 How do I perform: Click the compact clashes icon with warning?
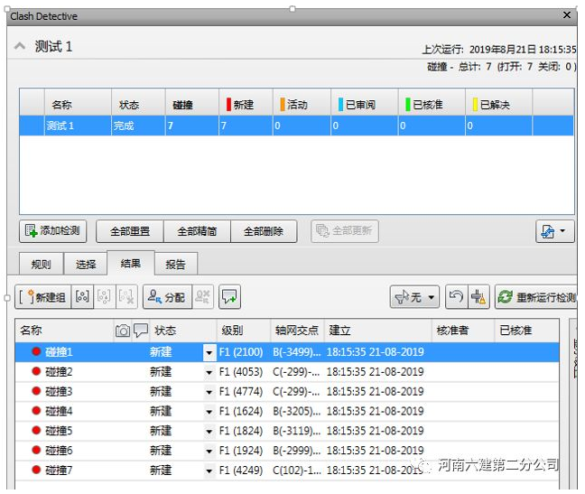[478, 297]
